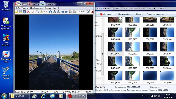Click Открыть button in Explorer toolbar
Image resolution: width=176 pixels, height=99 pixels.
point(106,14)
